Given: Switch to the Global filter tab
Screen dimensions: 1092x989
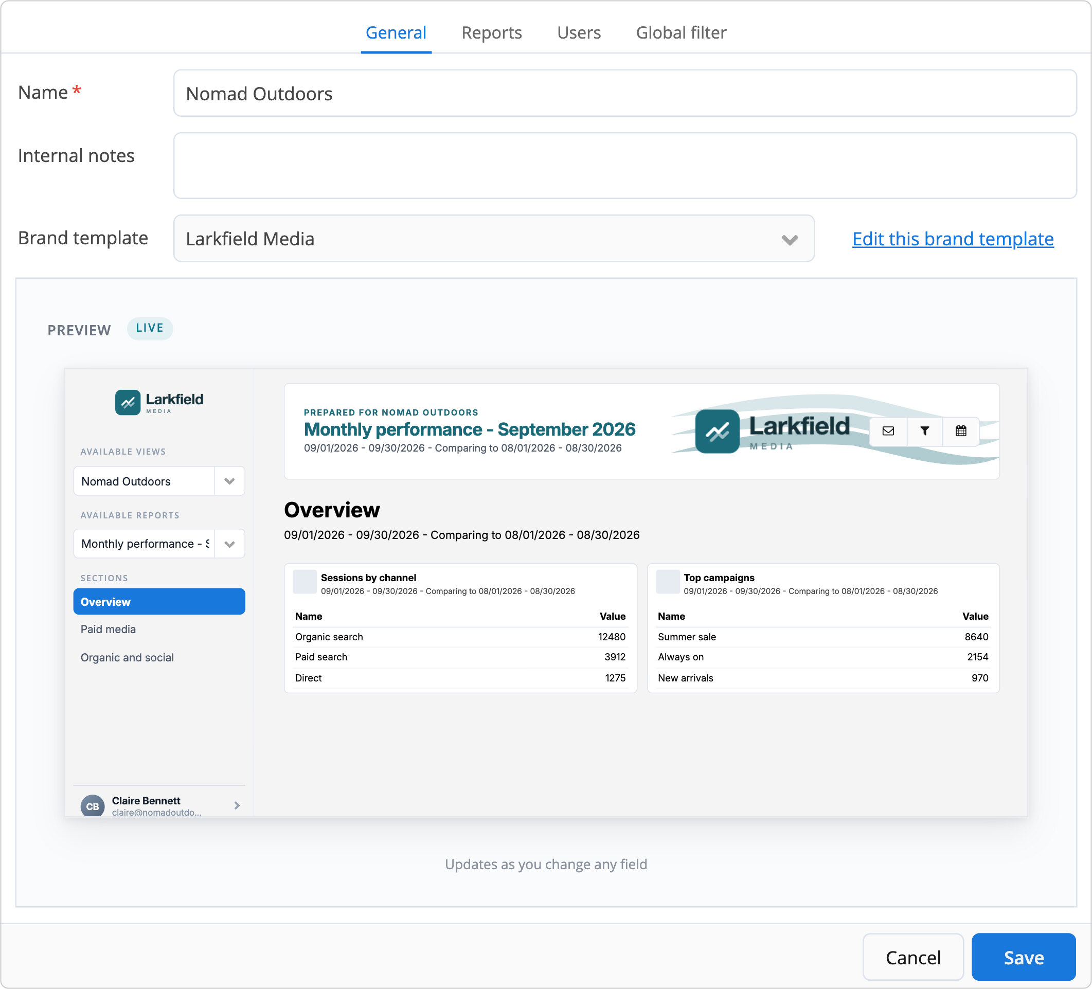Looking at the screenshot, I should pyautogui.click(x=681, y=32).
